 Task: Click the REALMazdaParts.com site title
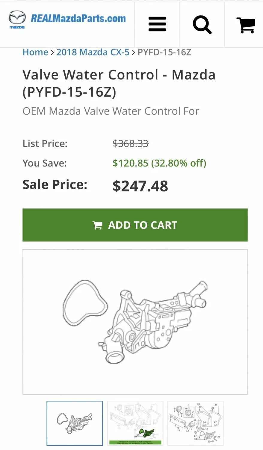(x=78, y=19)
